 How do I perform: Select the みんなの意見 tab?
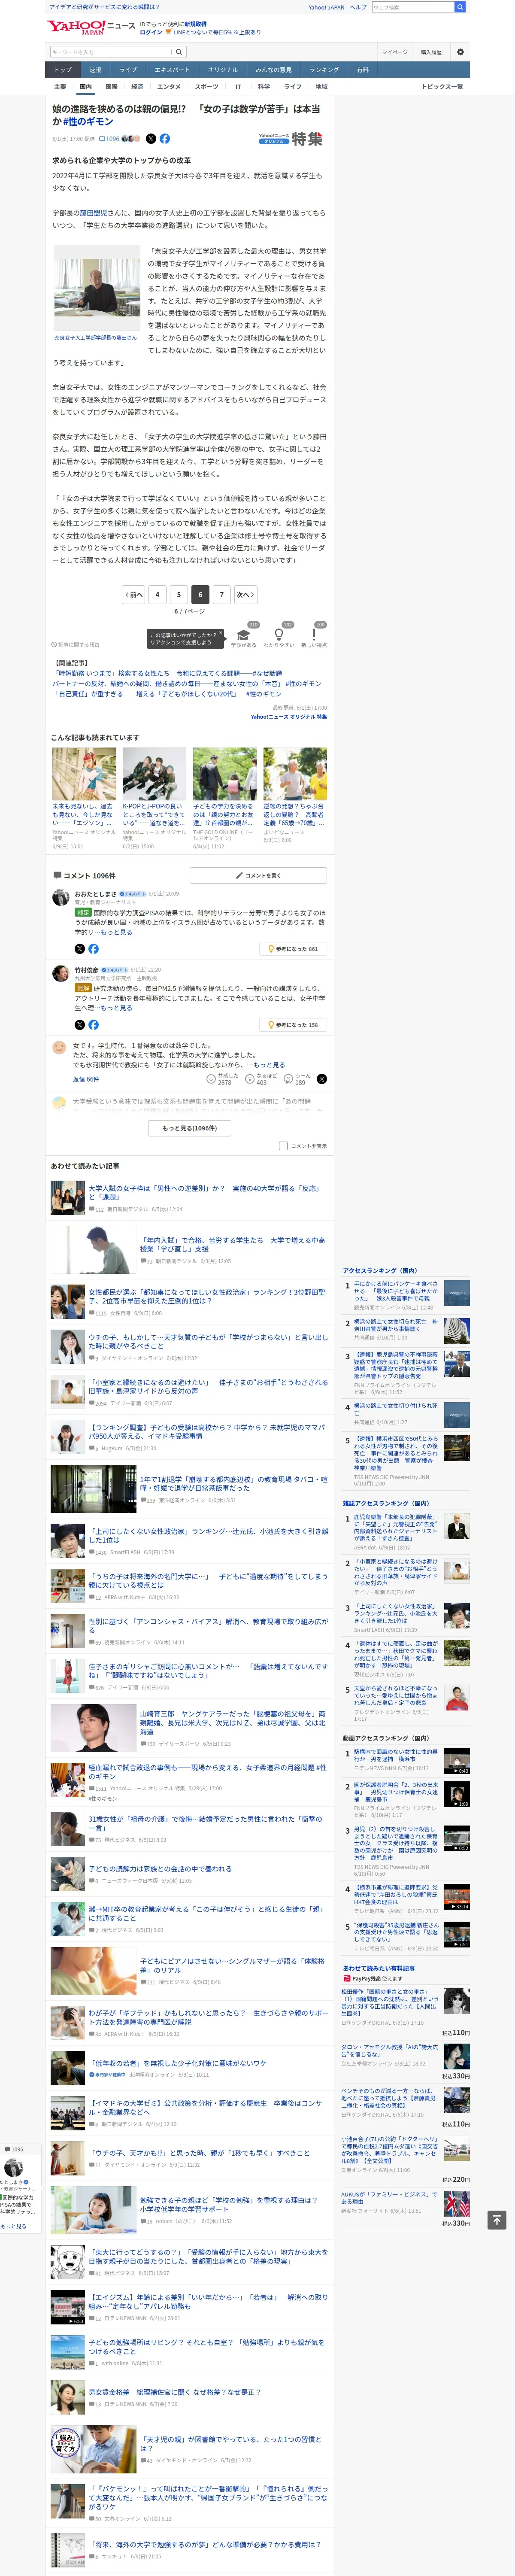point(273,70)
